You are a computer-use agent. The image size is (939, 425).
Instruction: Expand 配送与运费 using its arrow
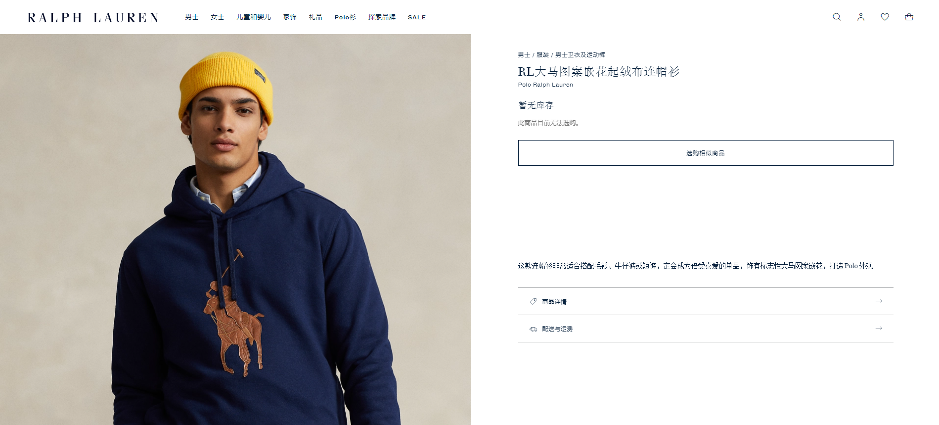[879, 328]
